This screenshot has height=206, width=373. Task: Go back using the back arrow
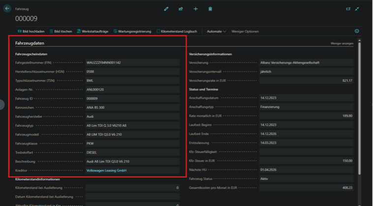[7, 9]
